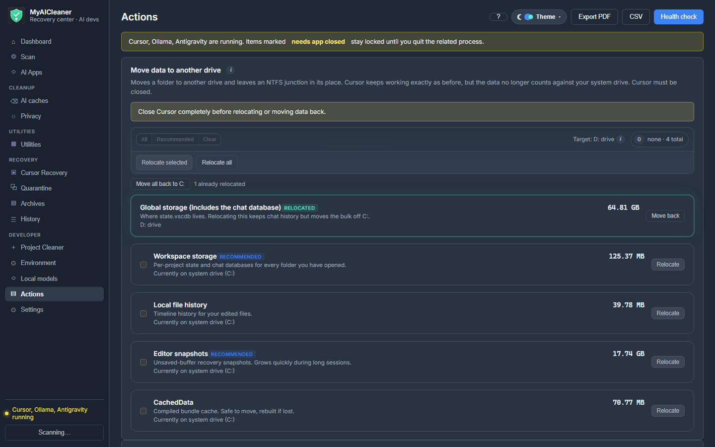The width and height of the screenshot is (715, 447).
Task: Open the question mark help button
Action: click(x=498, y=17)
